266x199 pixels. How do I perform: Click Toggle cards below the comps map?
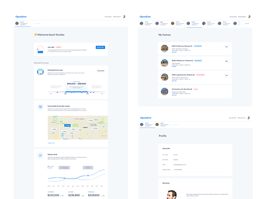pos(51,143)
